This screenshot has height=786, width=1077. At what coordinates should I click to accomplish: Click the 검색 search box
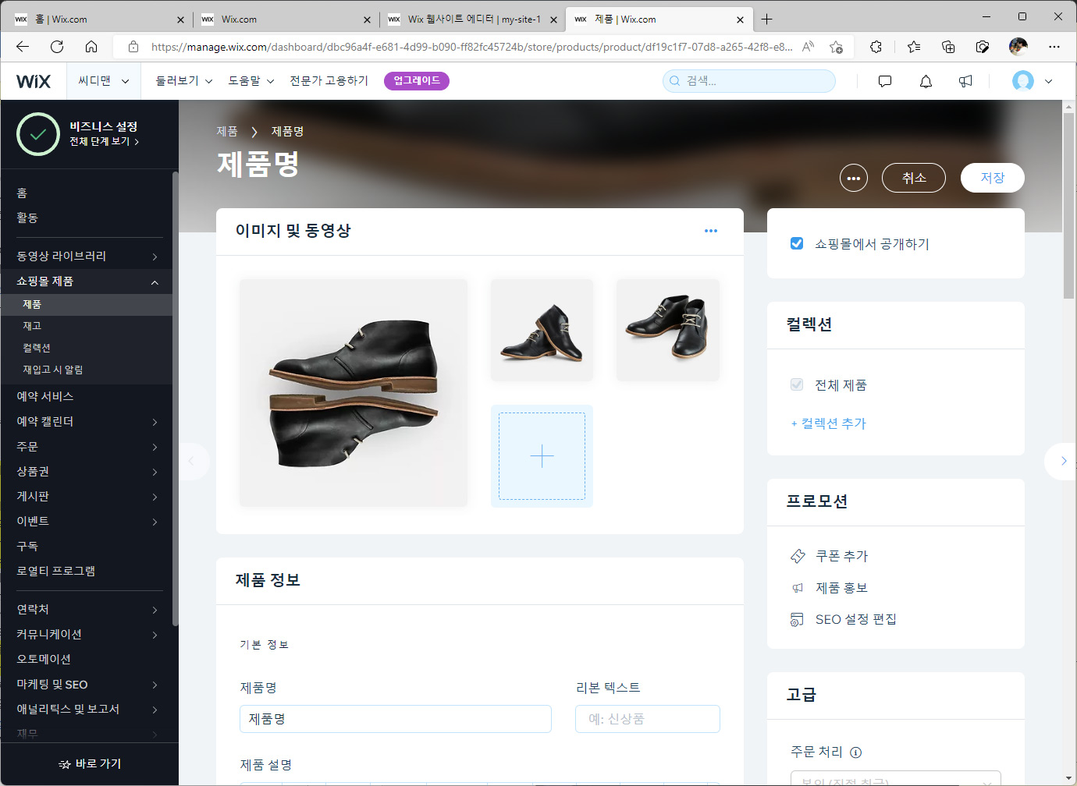click(x=749, y=81)
